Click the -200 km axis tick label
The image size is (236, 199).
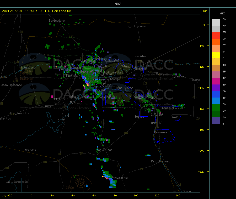tap(201, 151)
